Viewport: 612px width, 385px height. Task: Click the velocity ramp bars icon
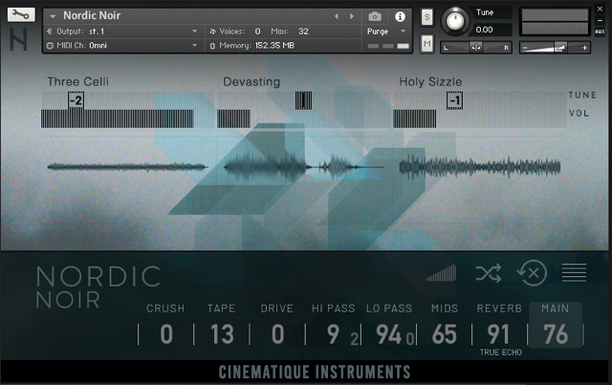tap(442, 273)
